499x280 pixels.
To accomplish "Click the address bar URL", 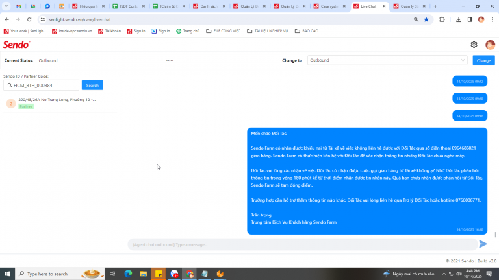I will pos(79,19).
